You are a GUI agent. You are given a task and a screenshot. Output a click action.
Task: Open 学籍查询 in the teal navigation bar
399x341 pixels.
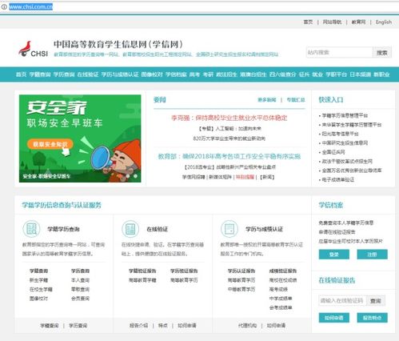click(x=40, y=74)
